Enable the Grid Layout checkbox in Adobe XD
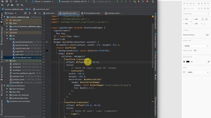This screenshot has width=211, height=118. point(184,72)
